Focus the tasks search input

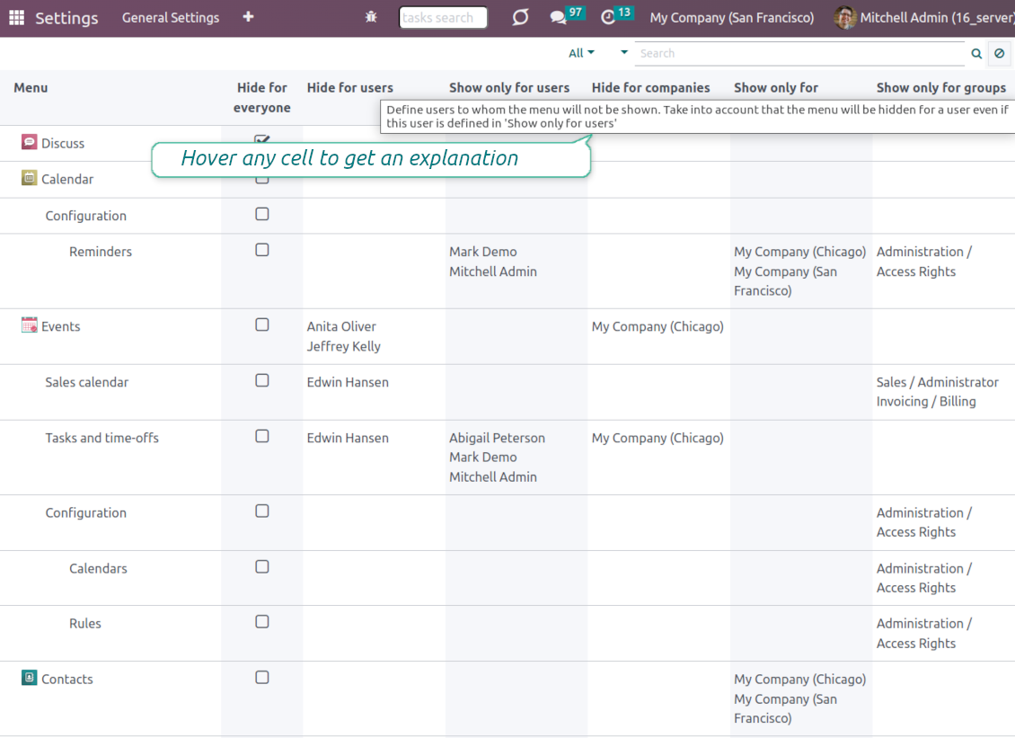click(x=443, y=17)
